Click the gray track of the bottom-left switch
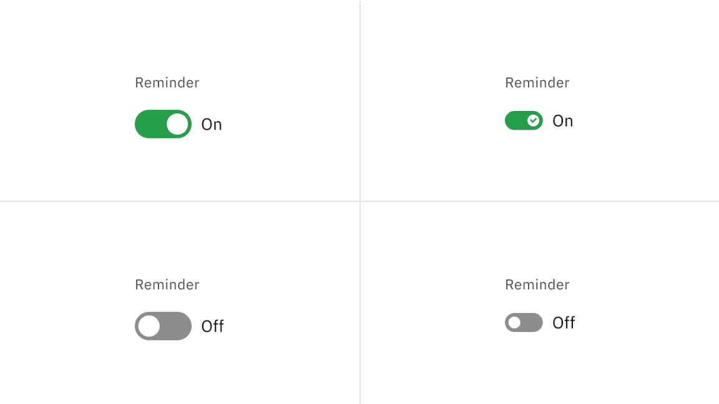The height and width of the screenshot is (404, 719). (x=177, y=326)
